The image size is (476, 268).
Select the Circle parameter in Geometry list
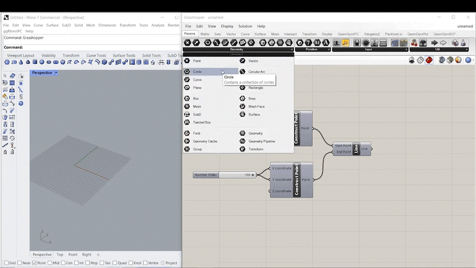(x=198, y=72)
